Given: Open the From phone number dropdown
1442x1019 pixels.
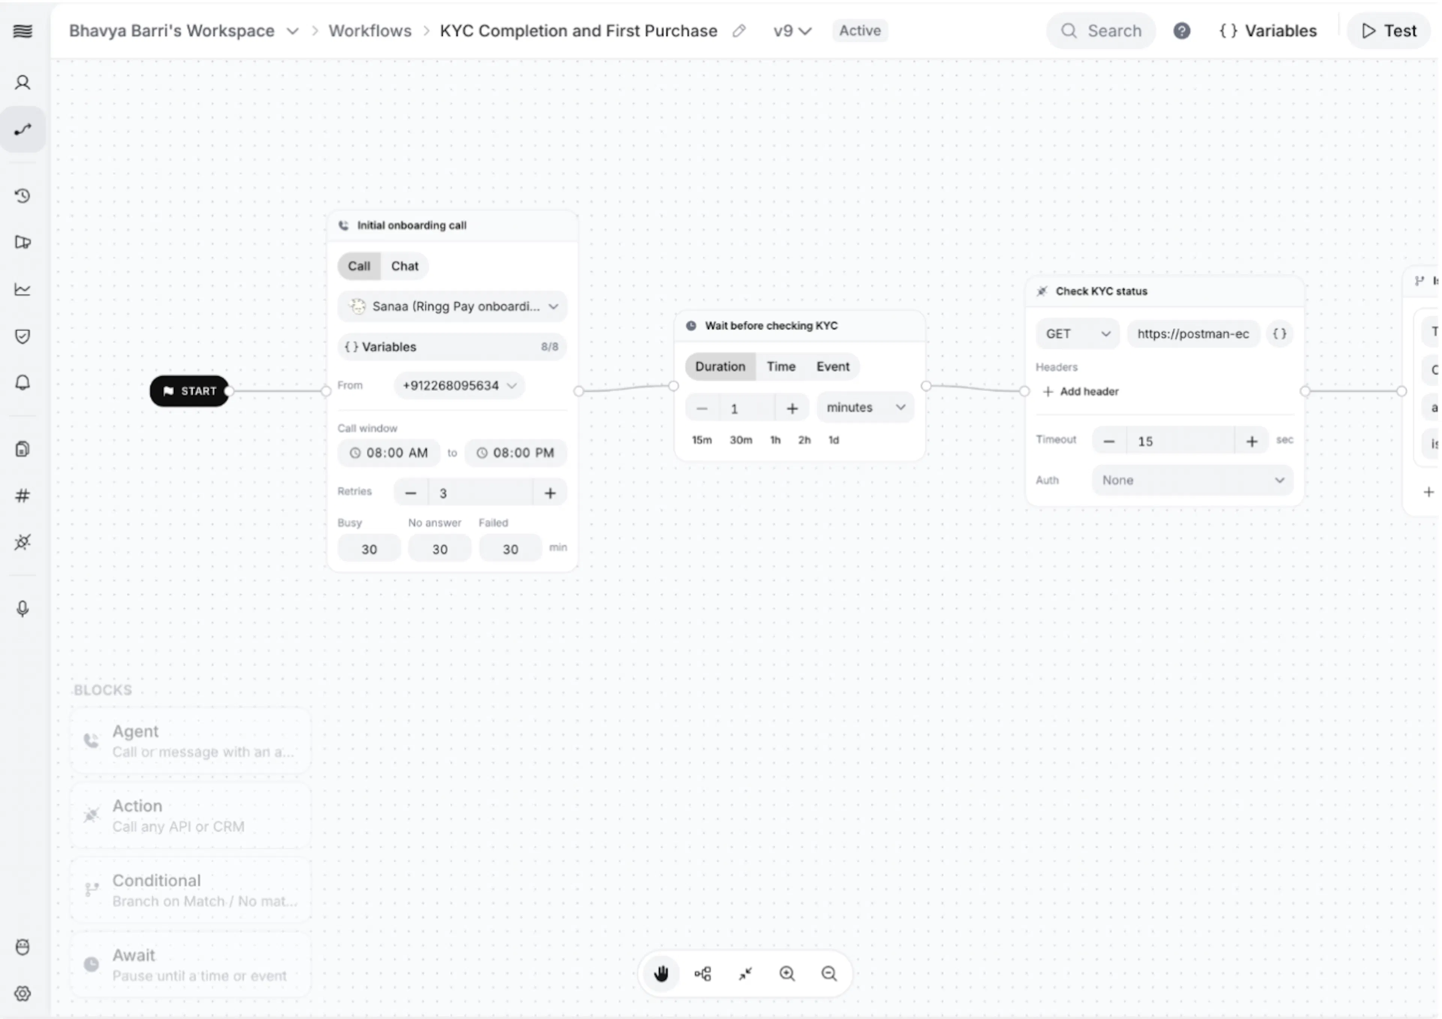Looking at the screenshot, I should (460, 386).
